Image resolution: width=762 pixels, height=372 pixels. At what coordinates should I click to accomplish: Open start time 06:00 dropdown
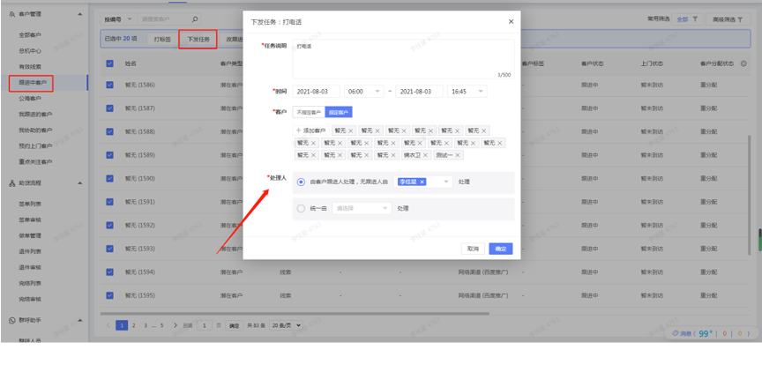pos(364,92)
